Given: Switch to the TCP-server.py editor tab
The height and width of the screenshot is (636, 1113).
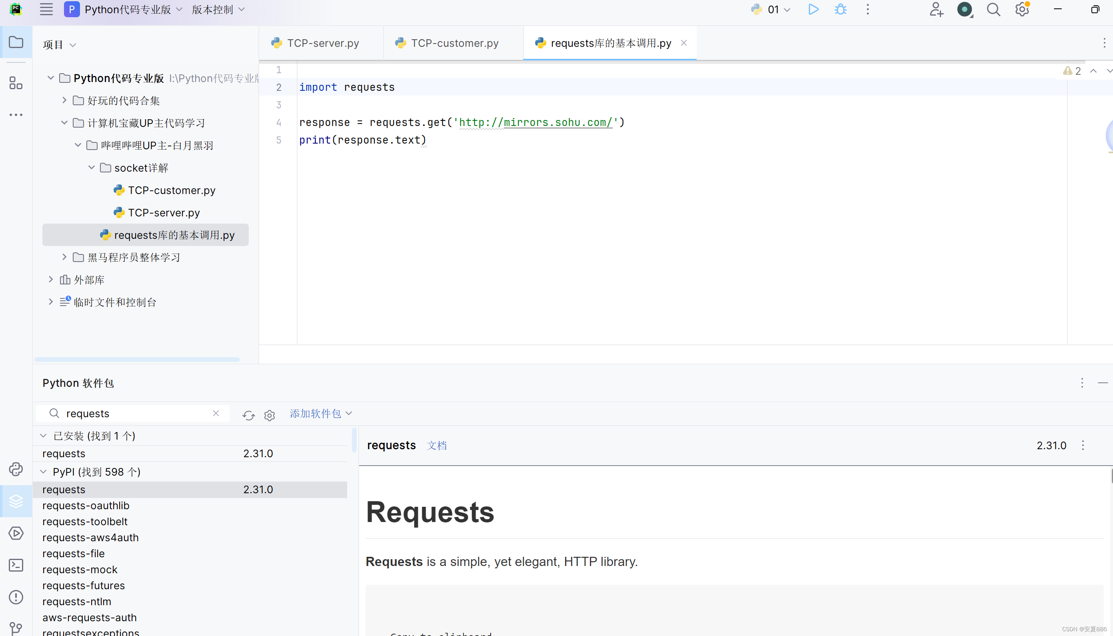Looking at the screenshot, I should [322, 43].
